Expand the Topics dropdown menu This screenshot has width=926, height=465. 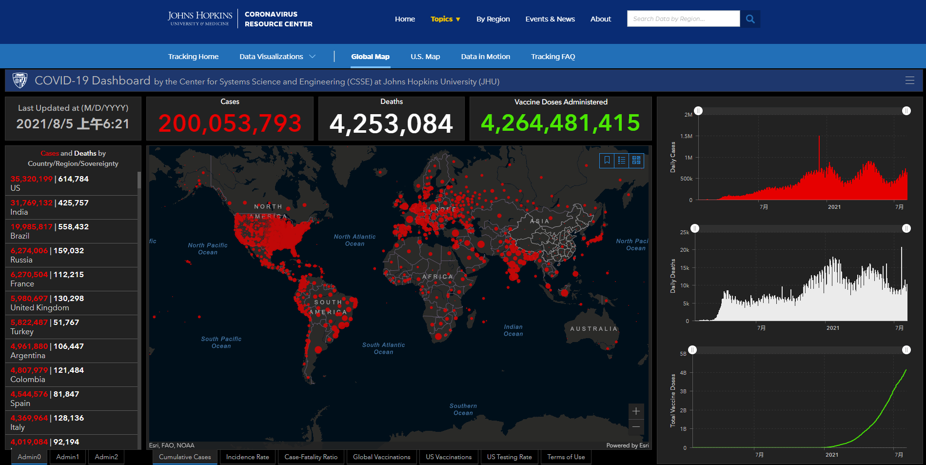(x=445, y=19)
